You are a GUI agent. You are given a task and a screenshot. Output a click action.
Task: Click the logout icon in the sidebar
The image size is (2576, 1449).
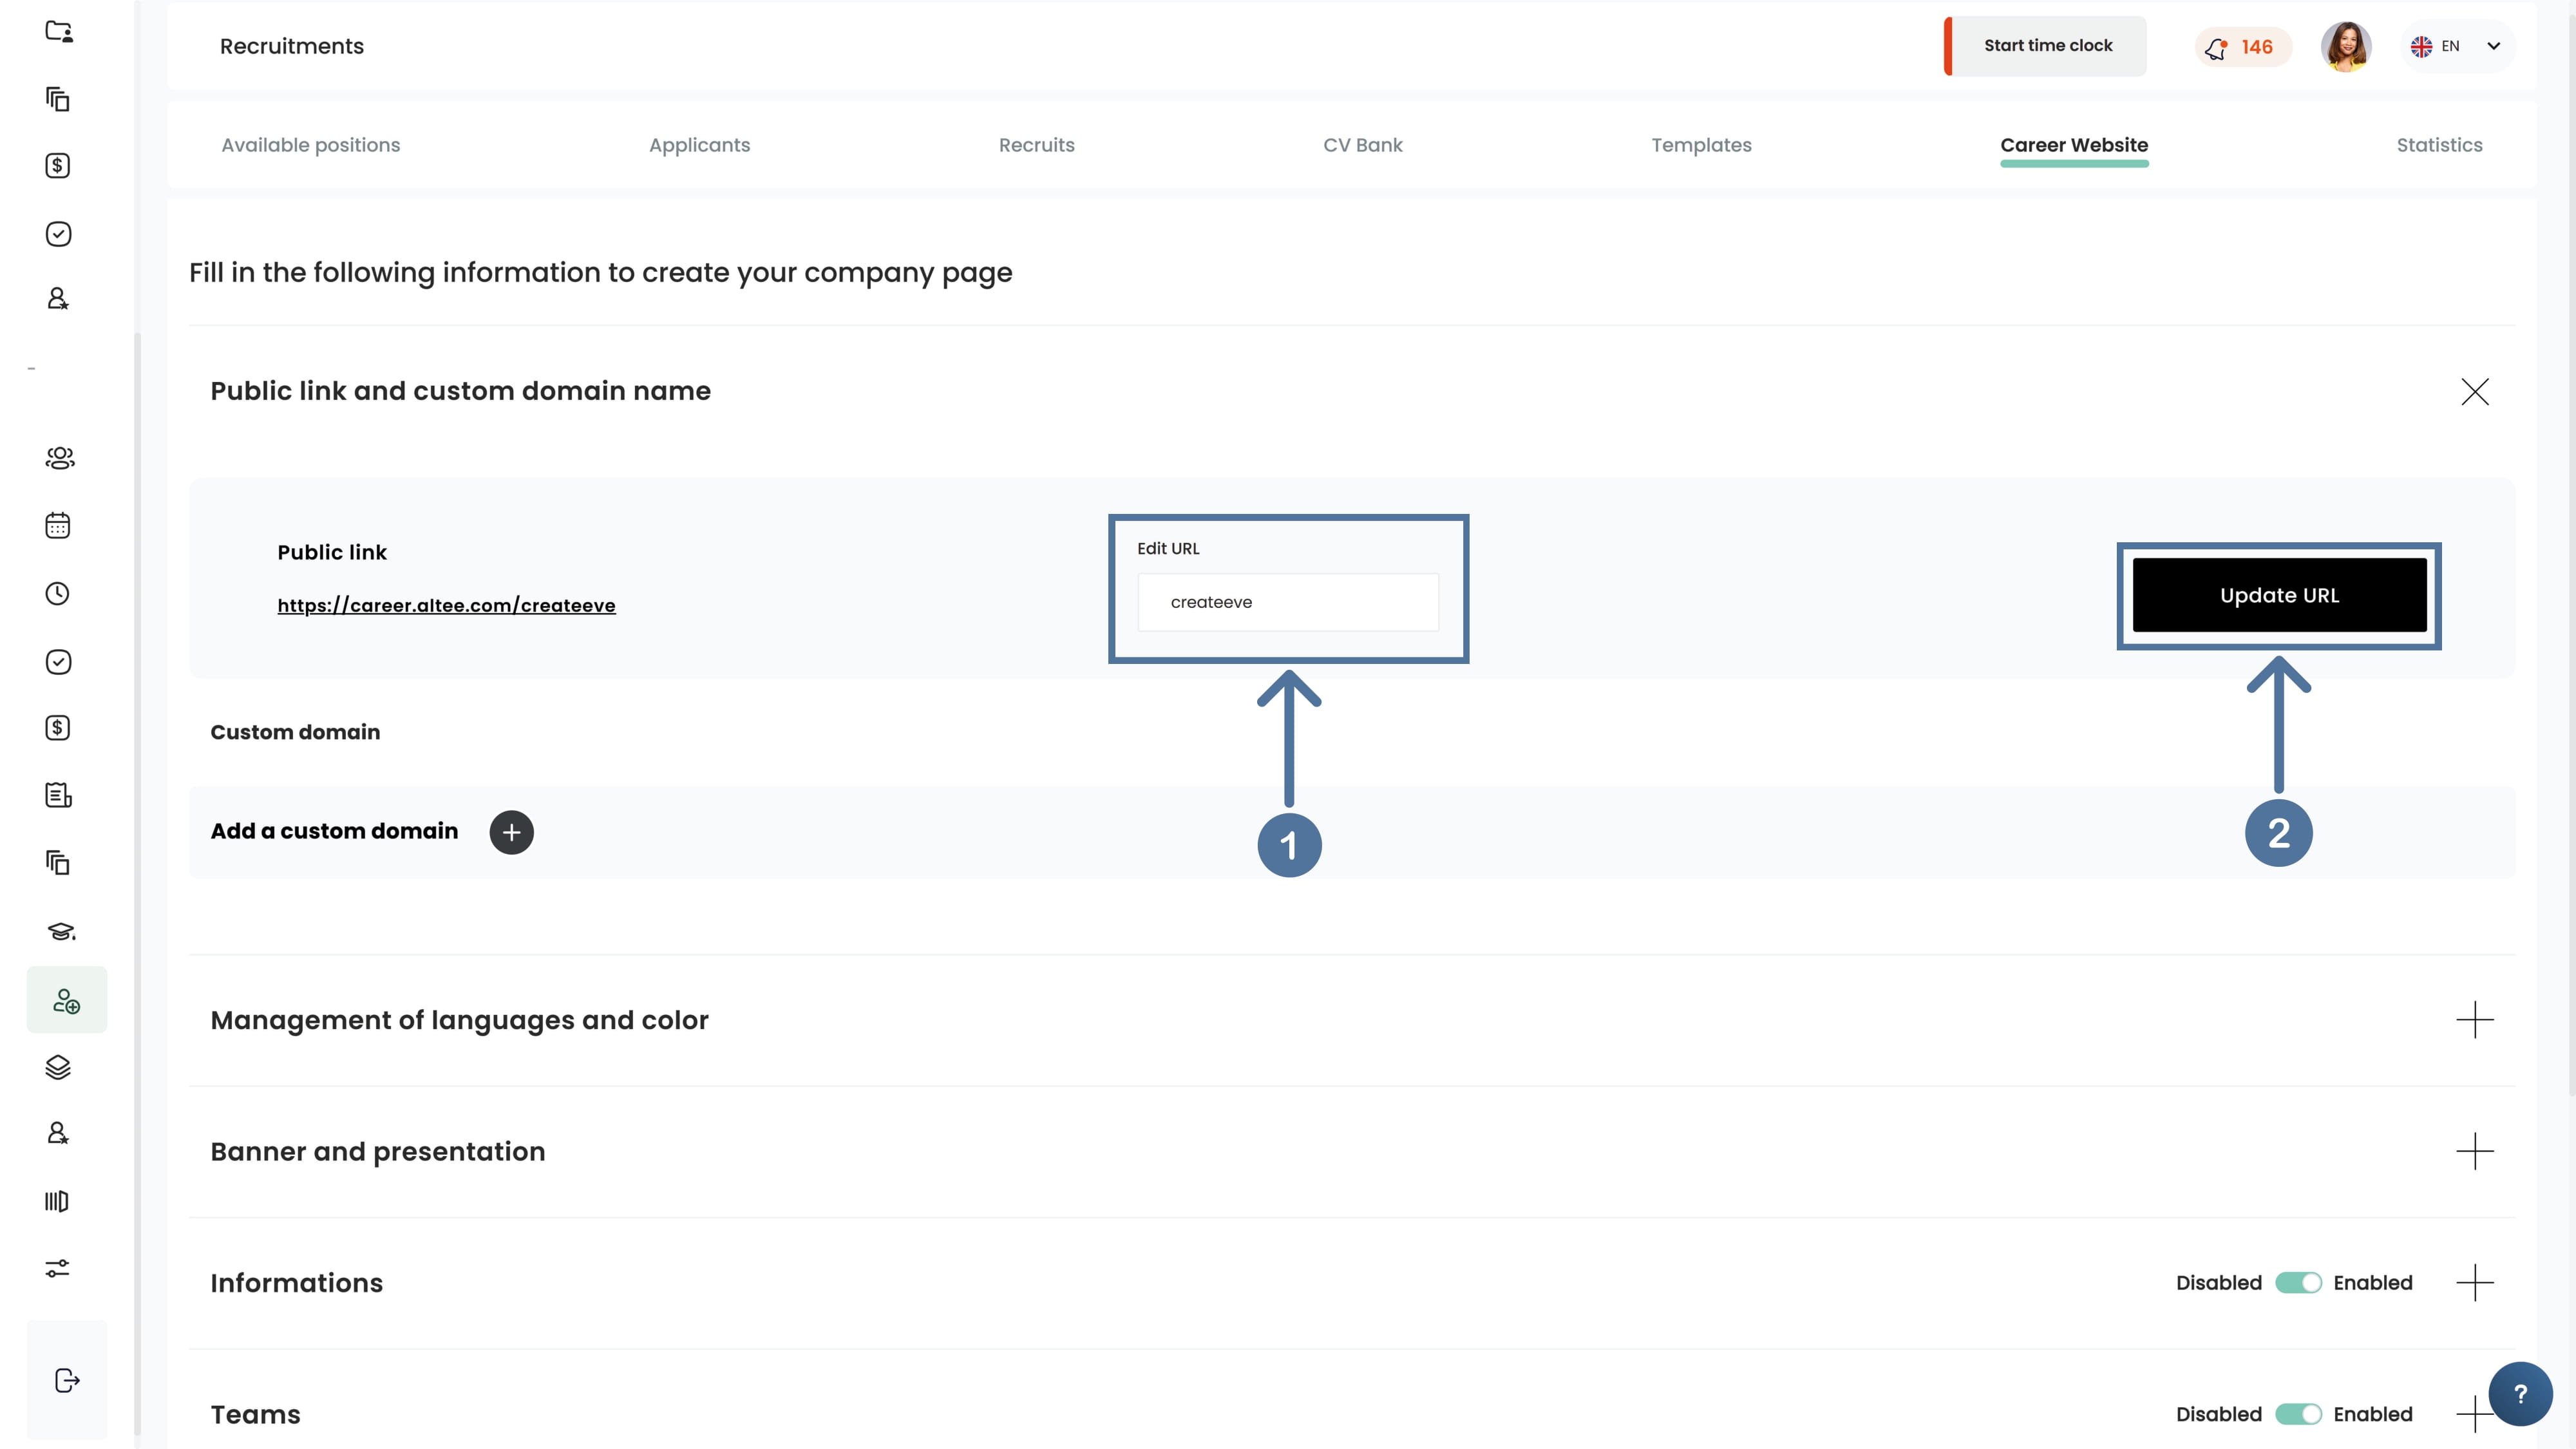[66, 1381]
